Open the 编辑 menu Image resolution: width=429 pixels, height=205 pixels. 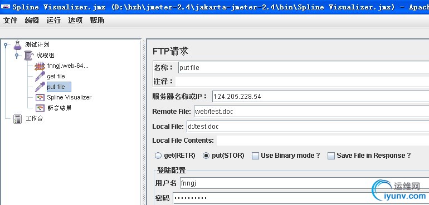(x=32, y=20)
